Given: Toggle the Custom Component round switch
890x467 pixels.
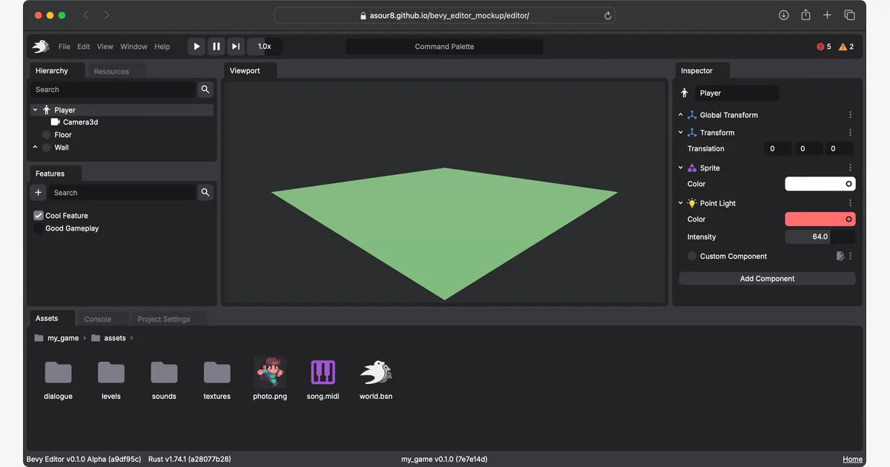Looking at the screenshot, I should point(692,256).
